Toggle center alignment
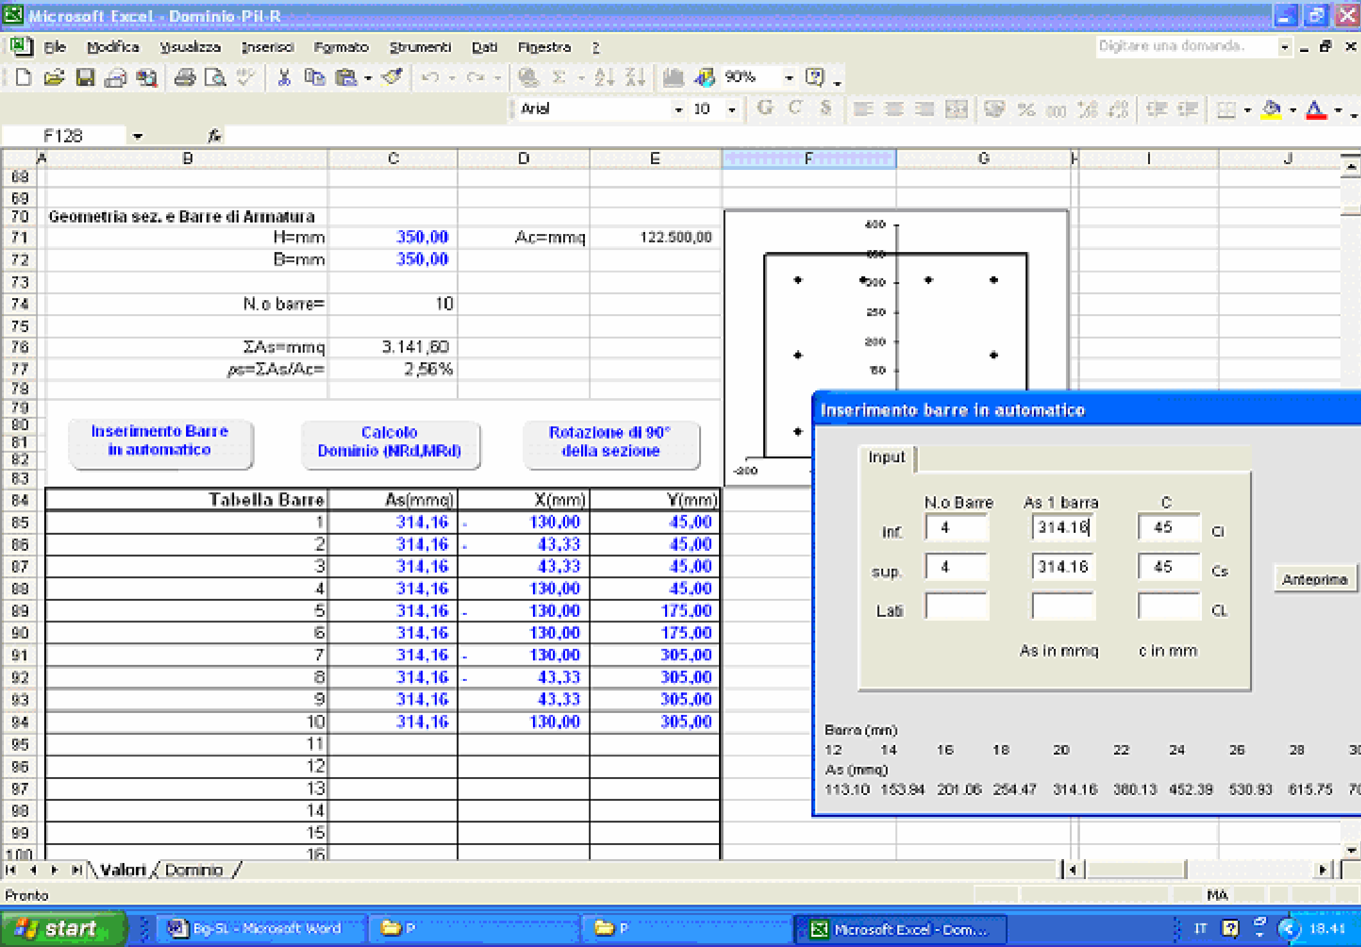 (x=894, y=110)
